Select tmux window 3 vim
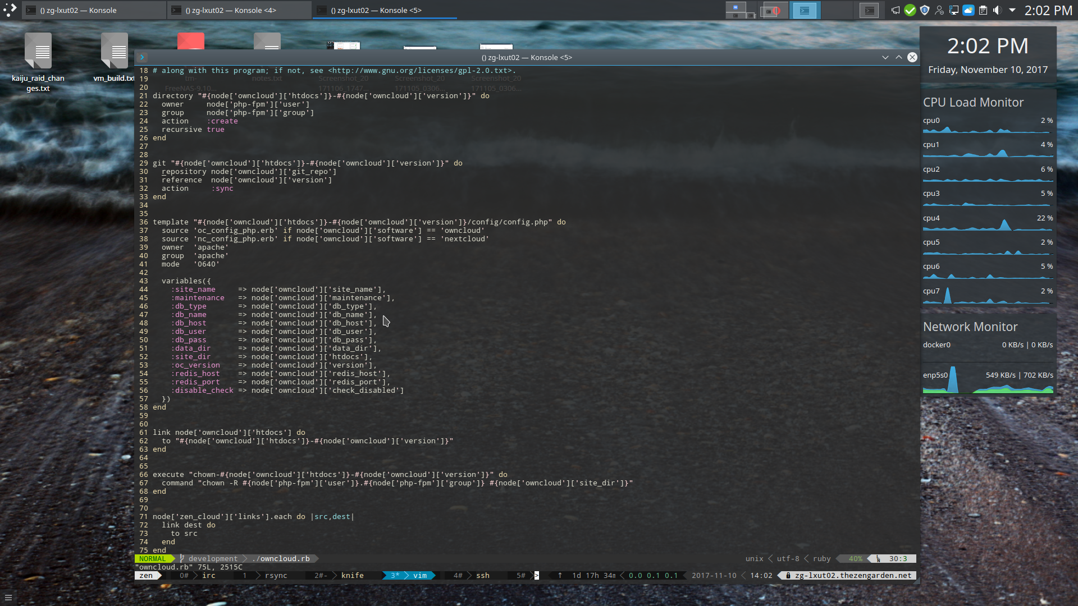Viewport: 1078px width, 606px height. [409, 576]
